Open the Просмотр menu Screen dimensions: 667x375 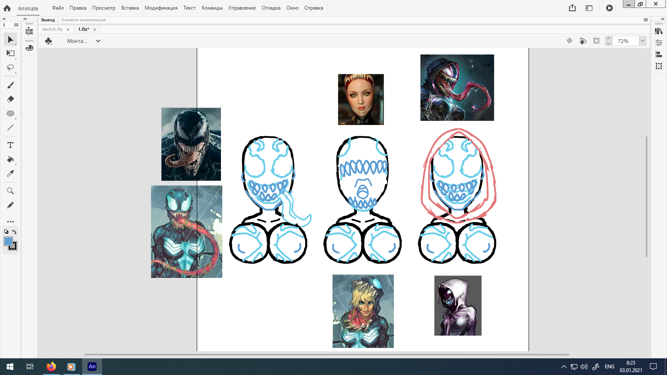point(104,8)
